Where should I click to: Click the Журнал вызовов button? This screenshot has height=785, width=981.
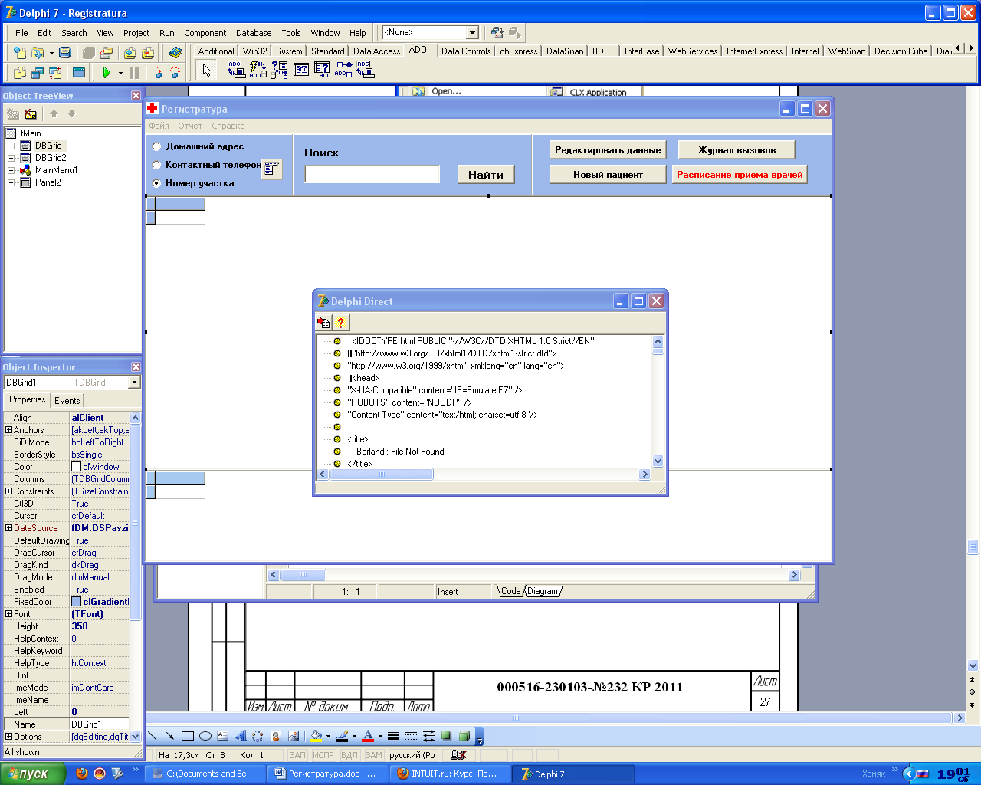(x=737, y=150)
